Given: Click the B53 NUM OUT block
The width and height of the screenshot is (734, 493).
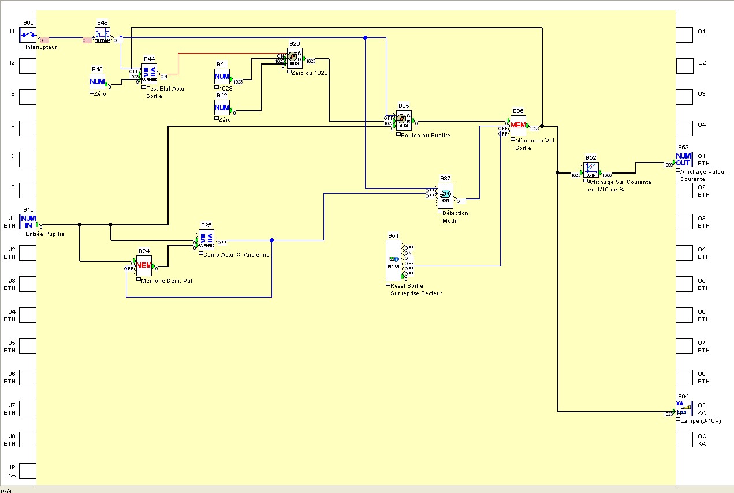Looking at the screenshot, I should [x=684, y=159].
